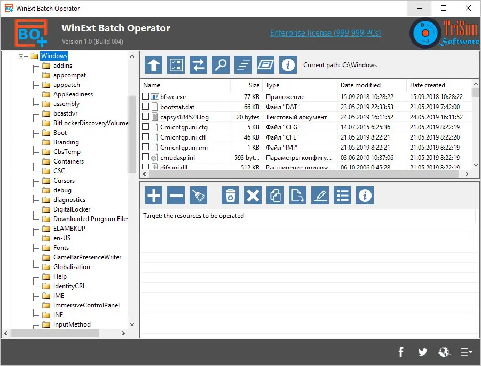Sort by Date created column header
The width and height of the screenshot is (481, 366).
pos(439,85)
